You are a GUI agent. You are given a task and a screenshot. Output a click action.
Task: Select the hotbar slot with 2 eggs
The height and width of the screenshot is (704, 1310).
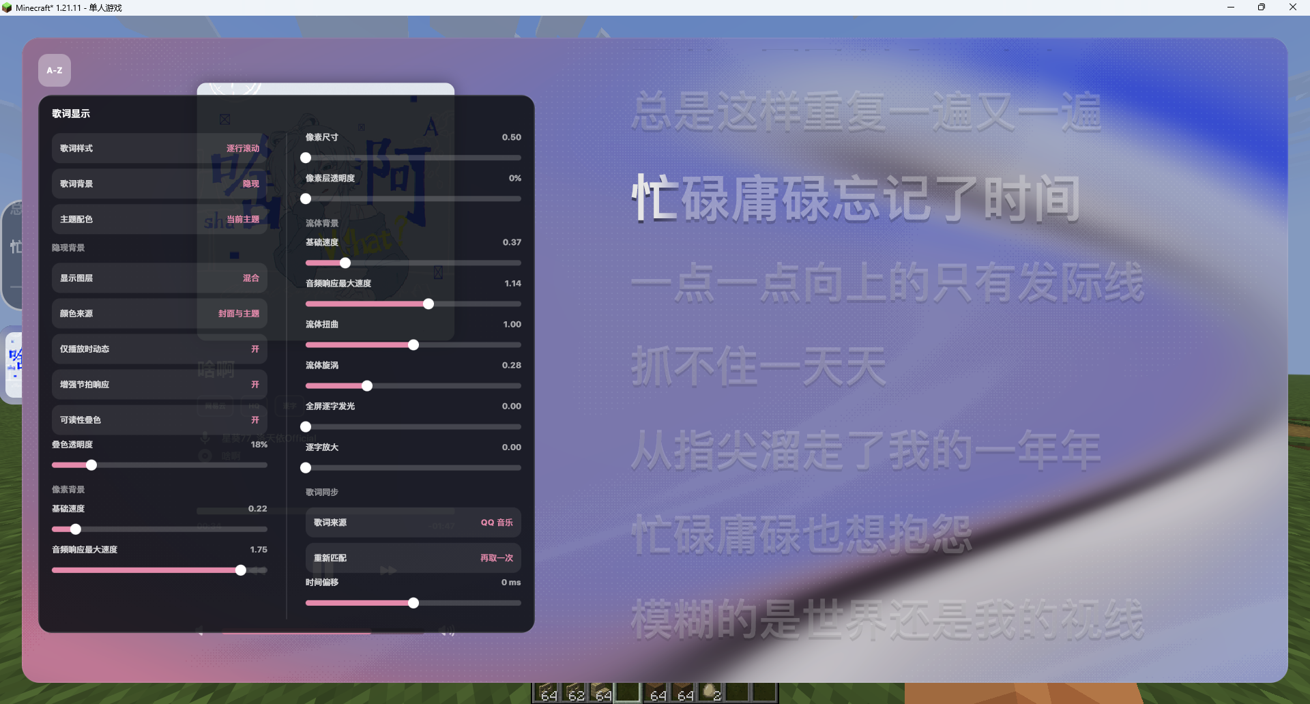point(710,692)
